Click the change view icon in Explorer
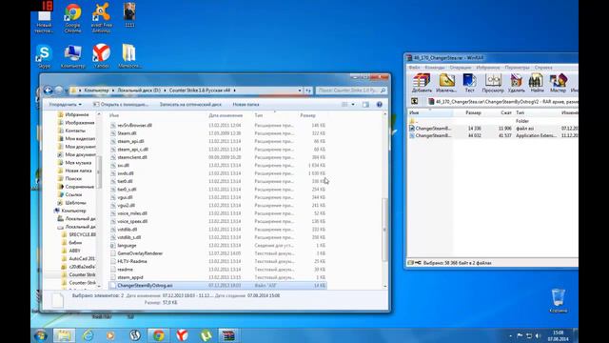This screenshot has width=609, height=343. click(x=344, y=104)
